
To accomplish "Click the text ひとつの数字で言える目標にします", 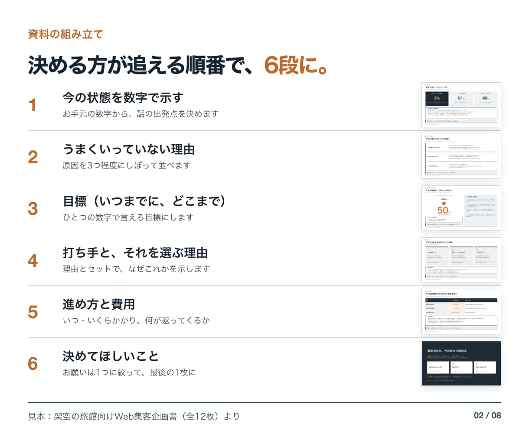I will click(128, 217).
